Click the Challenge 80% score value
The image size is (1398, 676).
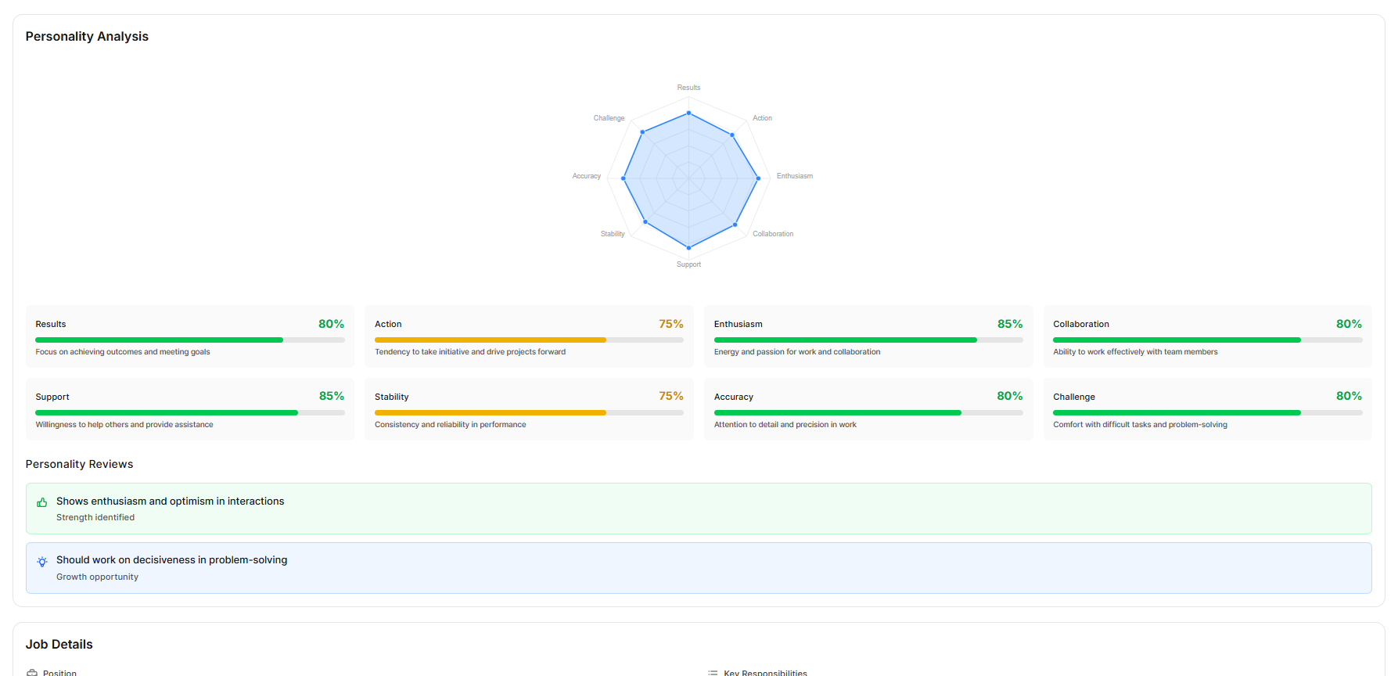coord(1348,396)
